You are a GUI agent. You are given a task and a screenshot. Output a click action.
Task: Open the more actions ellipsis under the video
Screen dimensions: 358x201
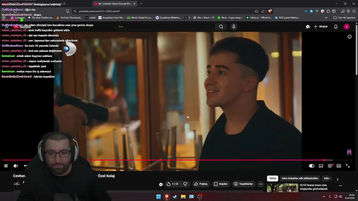261,184
